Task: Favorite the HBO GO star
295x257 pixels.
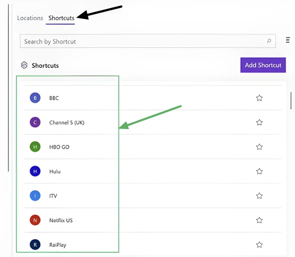Action: click(x=259, y=147)
